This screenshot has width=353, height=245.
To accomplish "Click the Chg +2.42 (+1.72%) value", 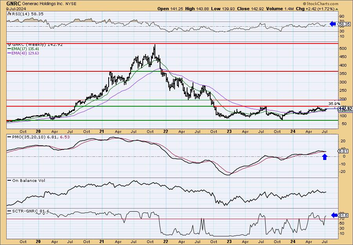I will click(x=315, y=9).
